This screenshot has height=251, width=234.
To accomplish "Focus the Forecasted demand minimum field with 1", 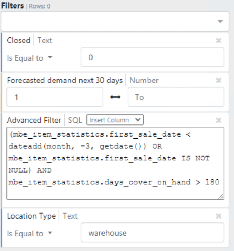I will (x=54, y=97).
